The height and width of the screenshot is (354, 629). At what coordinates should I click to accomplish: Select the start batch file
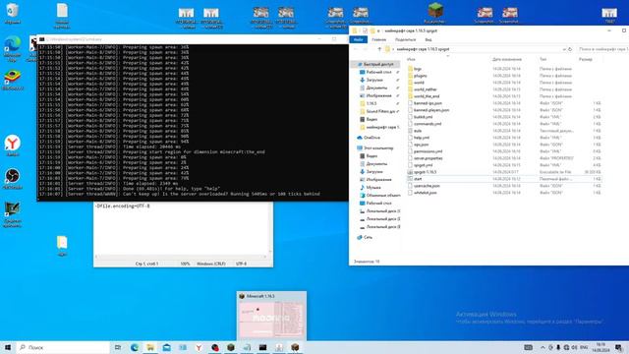pos(418,179)
